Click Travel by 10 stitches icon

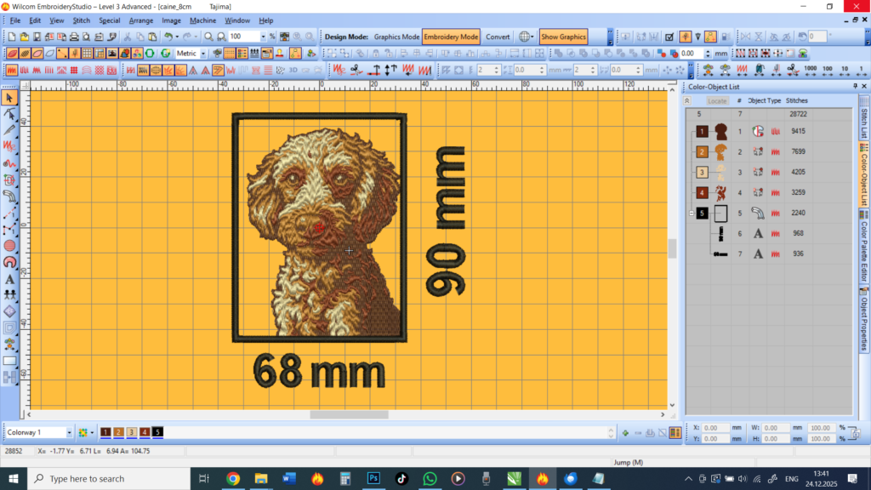click(845, 70)
